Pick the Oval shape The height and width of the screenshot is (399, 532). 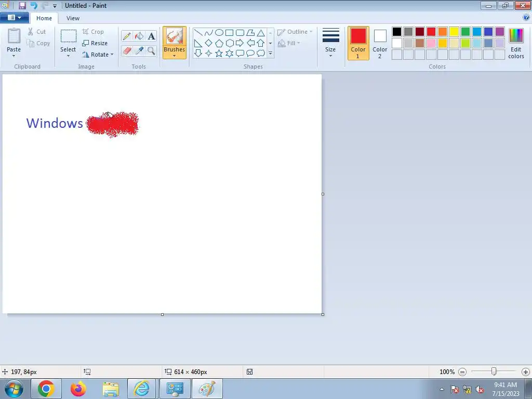click(x=219, y=33)
